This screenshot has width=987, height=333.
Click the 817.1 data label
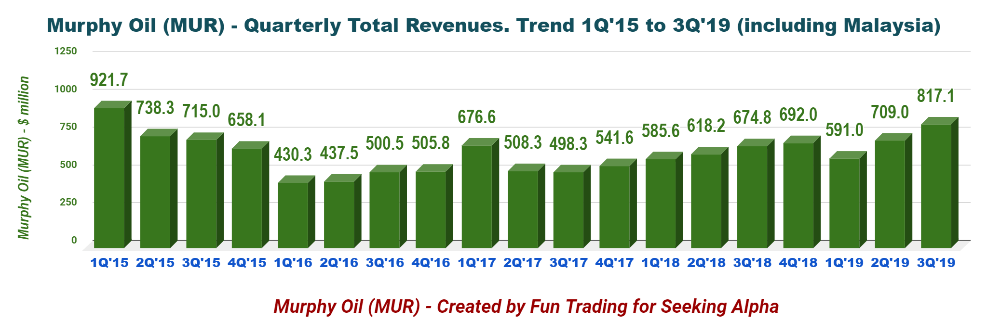coord(935,96)
